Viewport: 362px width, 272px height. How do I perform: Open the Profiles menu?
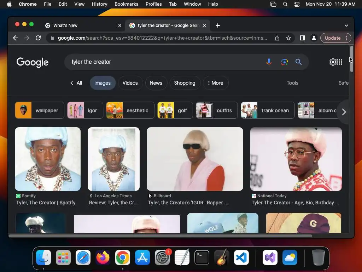pyautogui.click(x=153, y=4)
